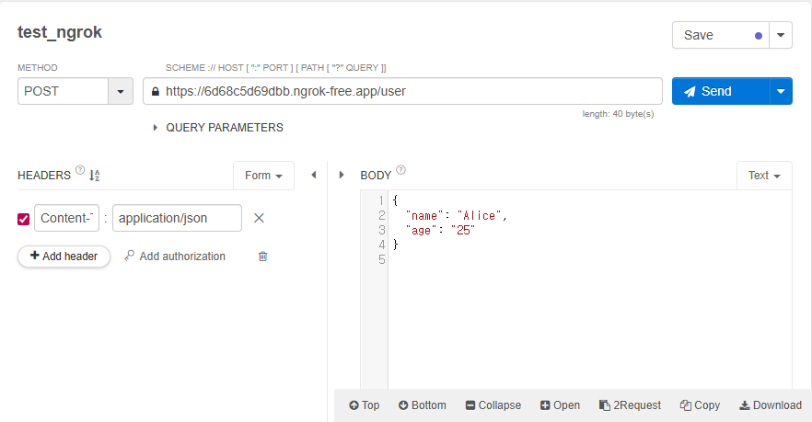The image size is (812, 422).
Task: Click the trash icon to delete headers
Action: coord(262,257)
